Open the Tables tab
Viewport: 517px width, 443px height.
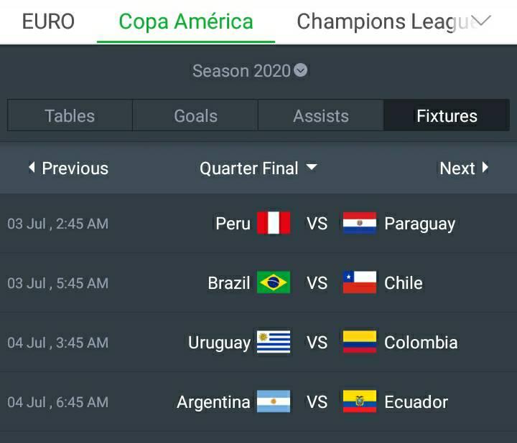click(70, 116)
